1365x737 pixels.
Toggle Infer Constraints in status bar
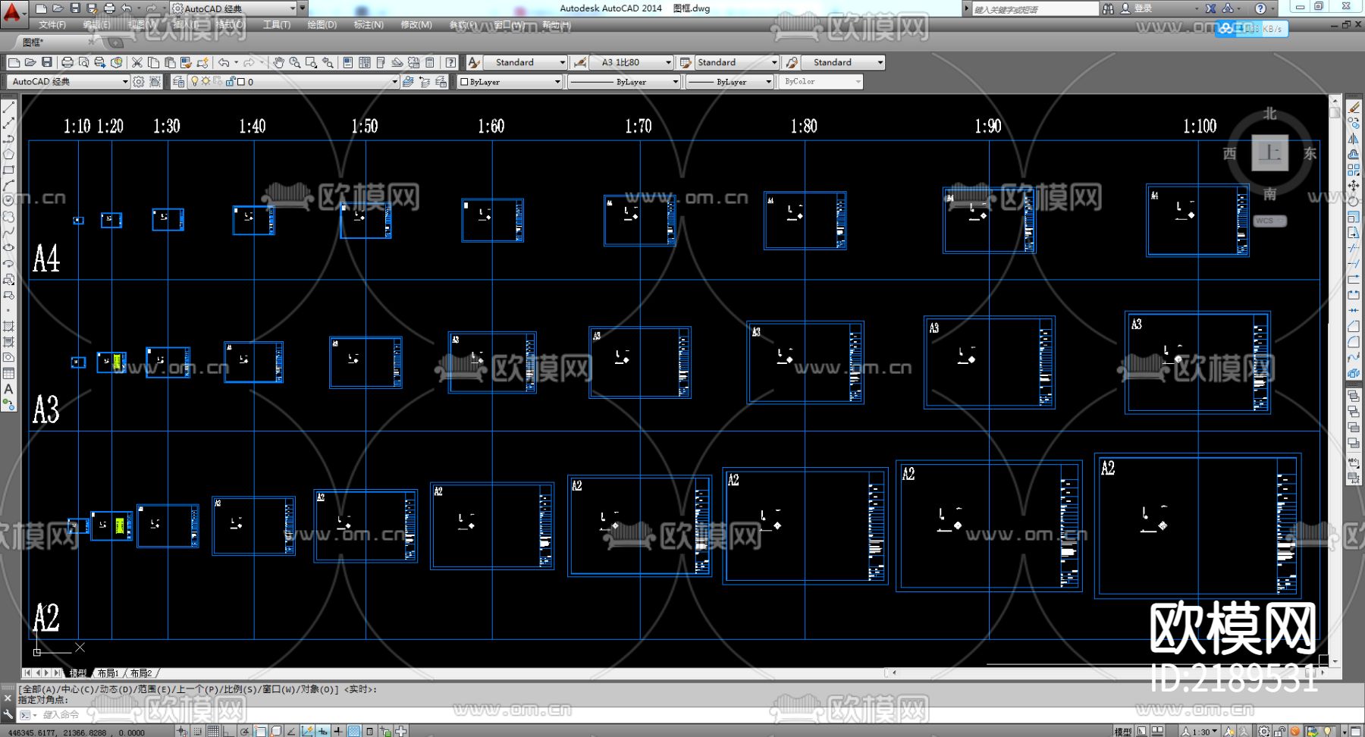pyautogui.click(x=182, y=731)
